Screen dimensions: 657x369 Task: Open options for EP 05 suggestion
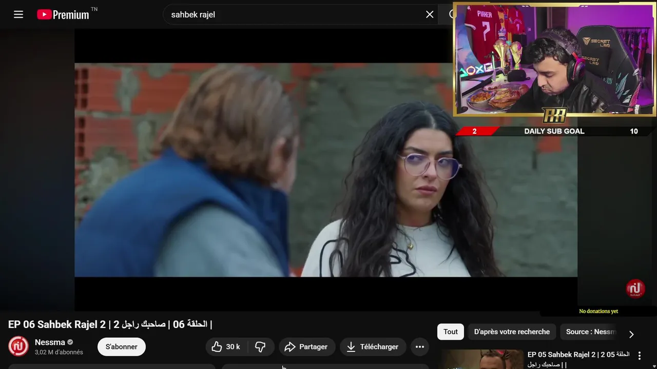pyautogui.click(x=640, y=355)
